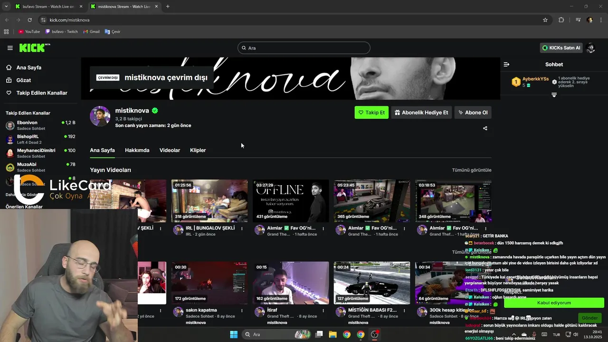The image size is (608, 342).
Task: Open Chrome extensions puzzle icon
Action: click(x=561, y=20)
